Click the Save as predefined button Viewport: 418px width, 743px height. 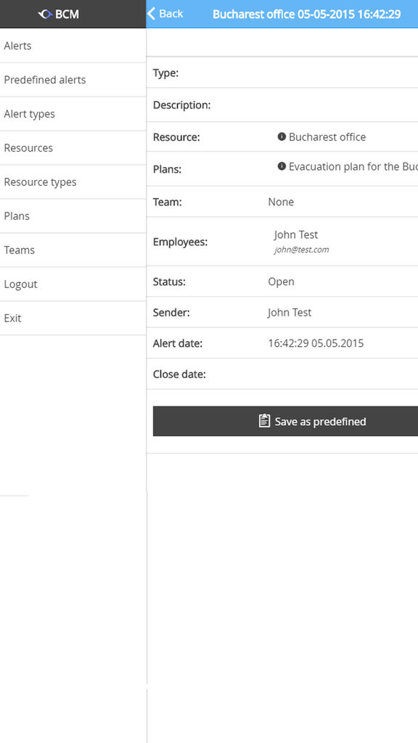[x=285, y=421]
